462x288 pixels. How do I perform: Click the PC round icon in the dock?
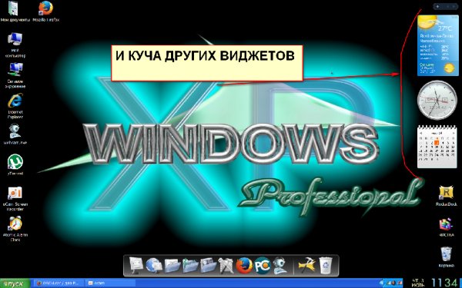pyautogui.click(x=263, y=266)
